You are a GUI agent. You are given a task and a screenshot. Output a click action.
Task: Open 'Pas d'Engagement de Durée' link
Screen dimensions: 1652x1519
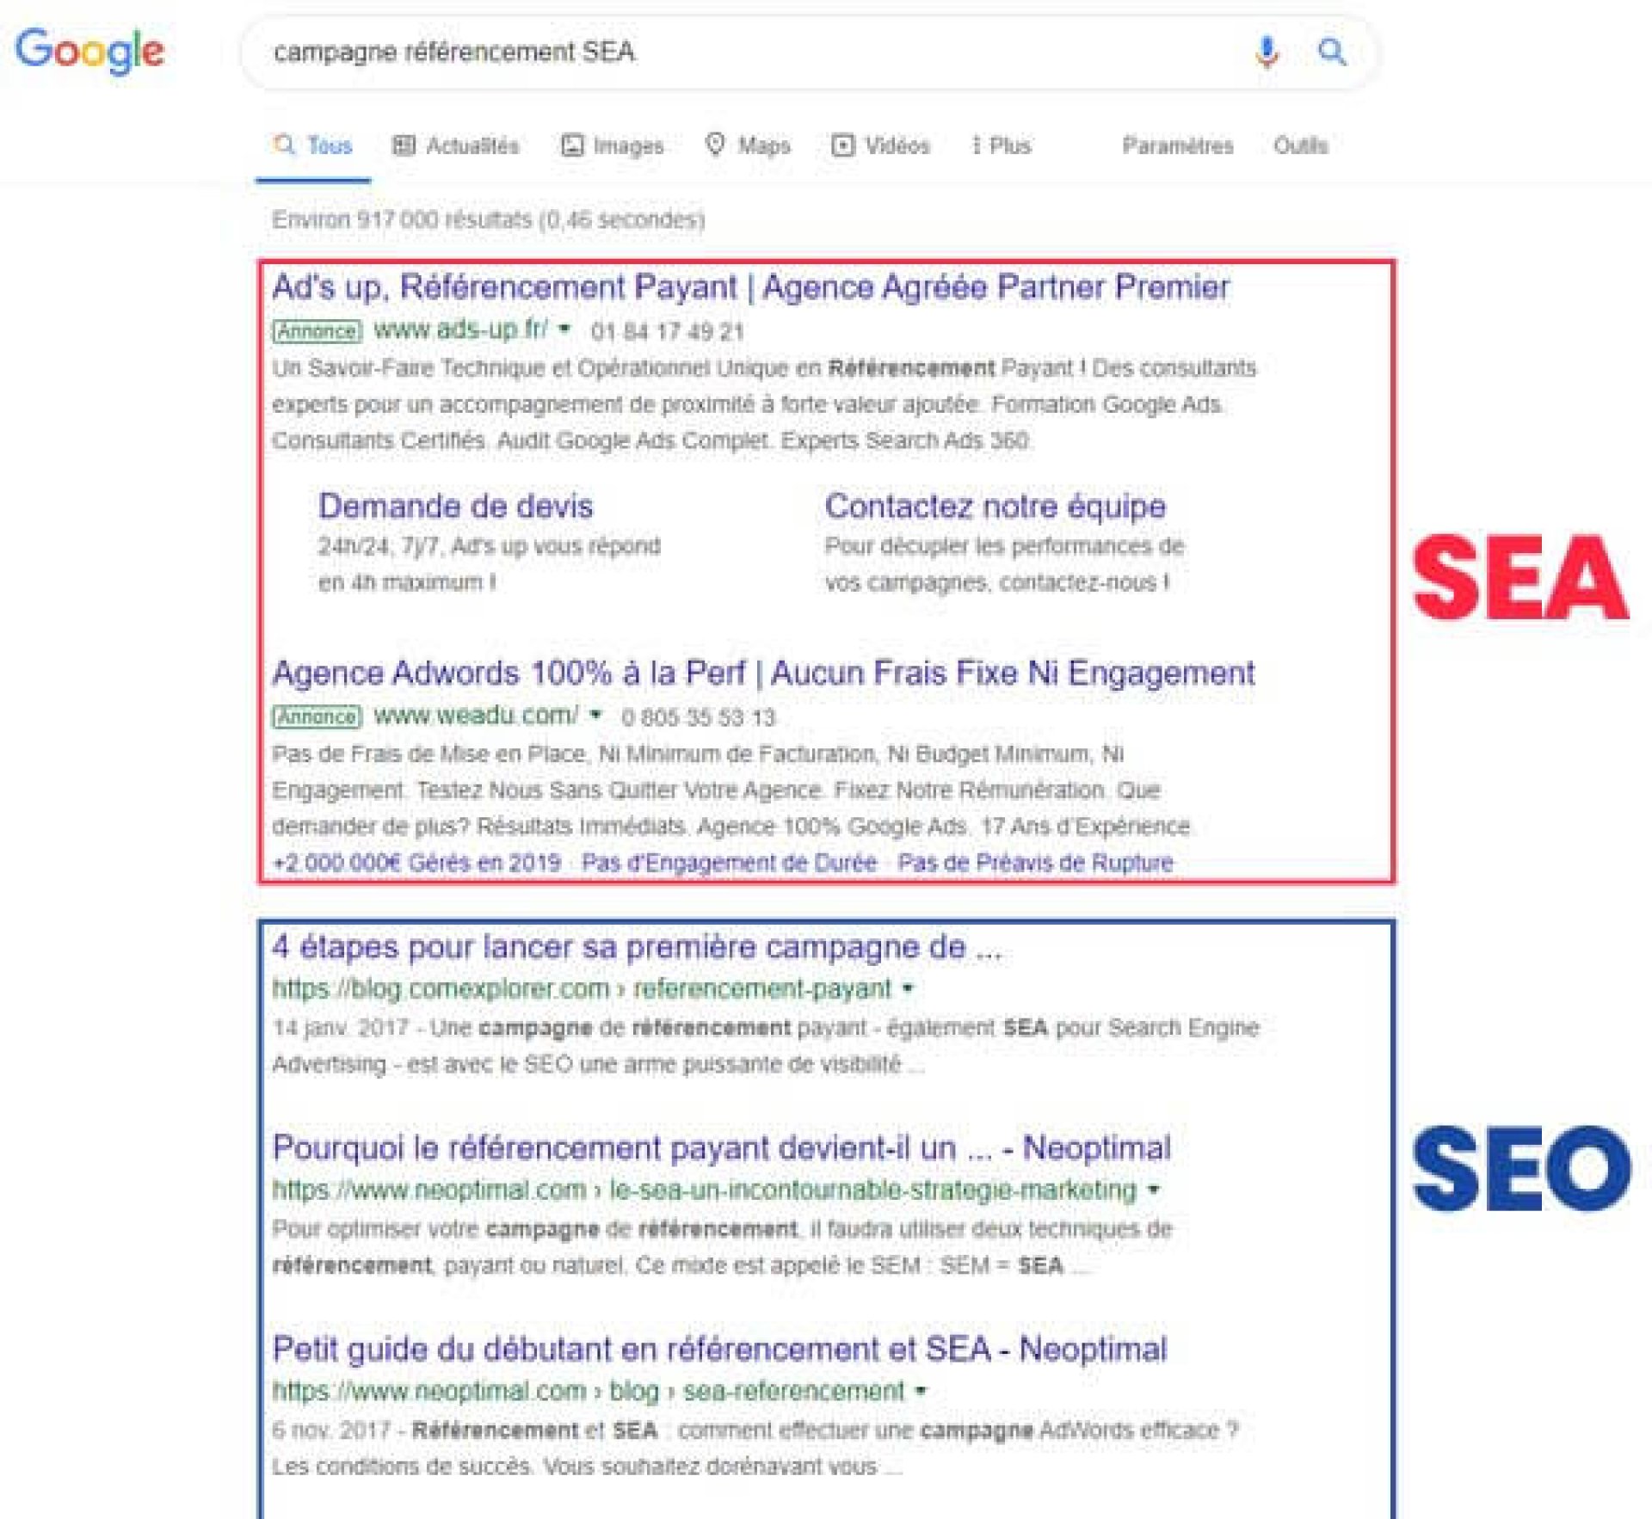click(730, 863)
